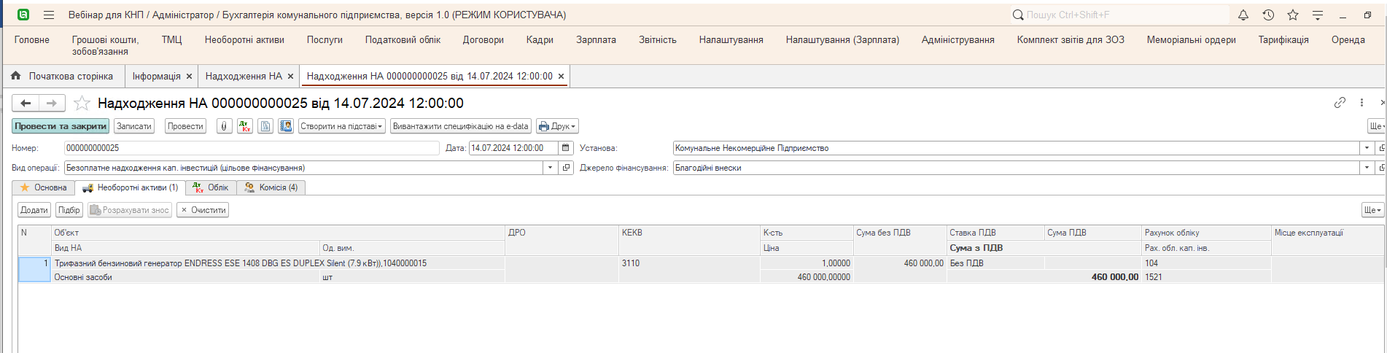Go back with the left arrow button
This screenshot has height=353, width=1387.
[26, 104]
